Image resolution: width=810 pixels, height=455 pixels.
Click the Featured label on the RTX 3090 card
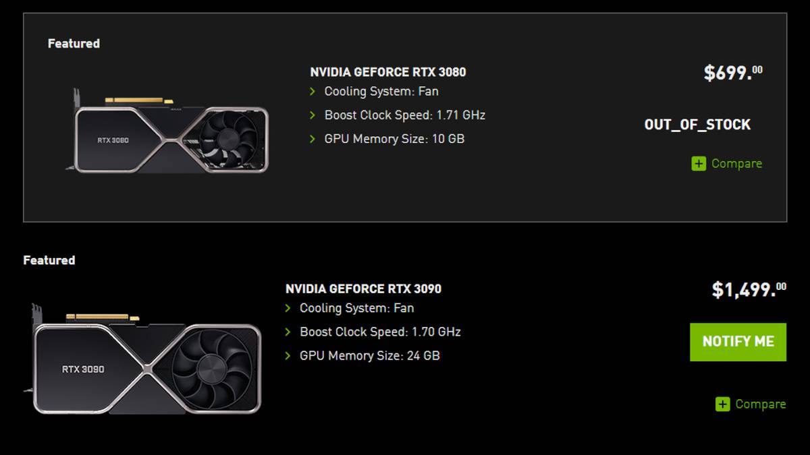click(49, 260)
